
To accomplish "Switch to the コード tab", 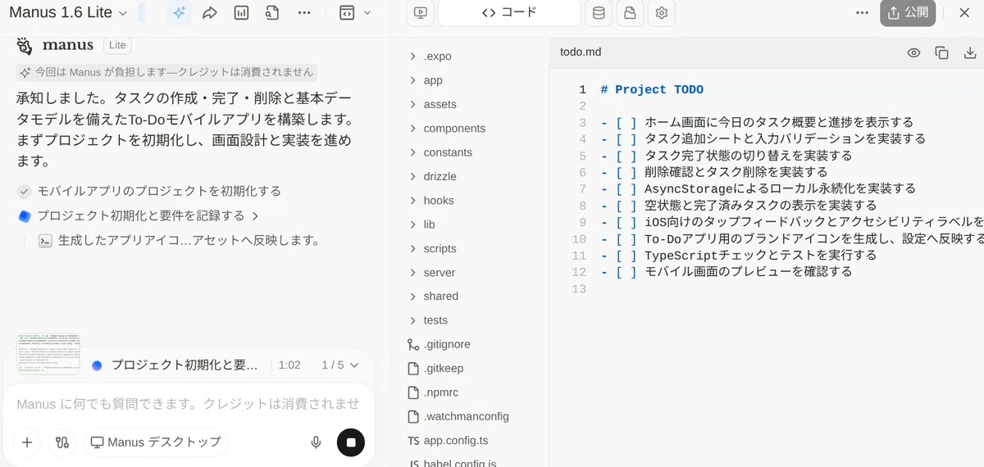I will [509, 13].
